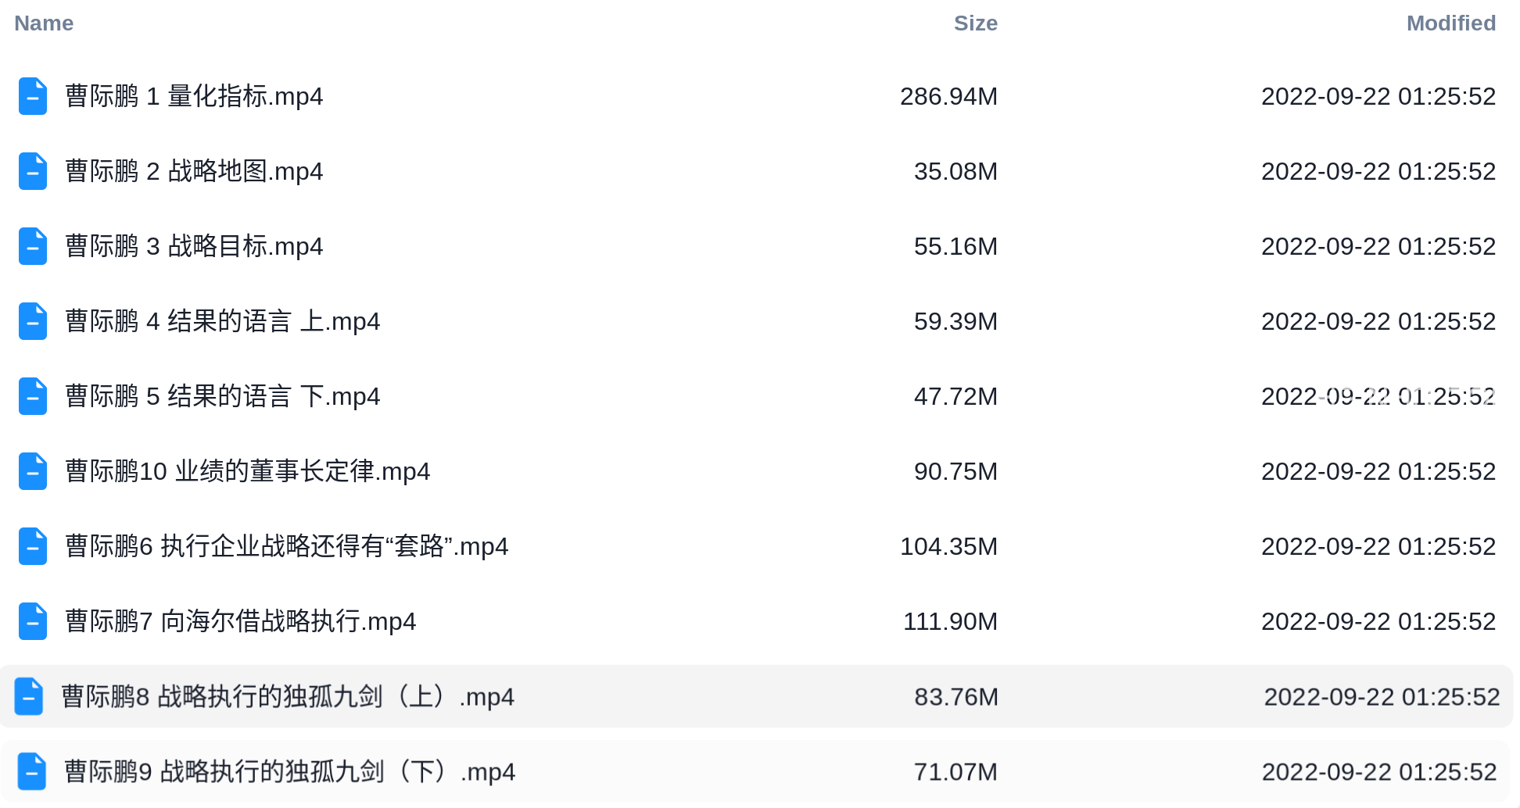Sort files by Size column header
The image size is (1520, 808).
976,23
